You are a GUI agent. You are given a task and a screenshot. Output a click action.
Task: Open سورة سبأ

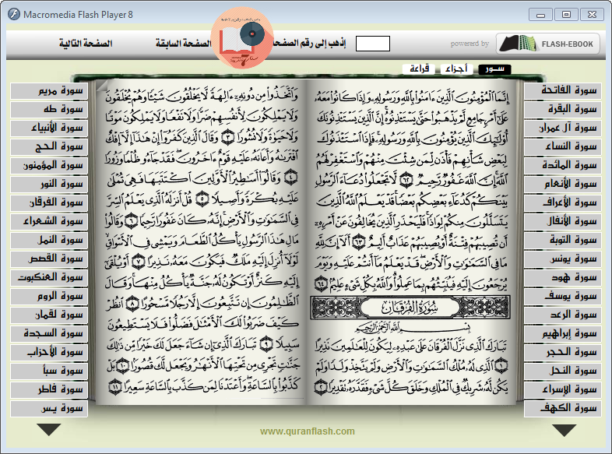click(x=49, y=371)
